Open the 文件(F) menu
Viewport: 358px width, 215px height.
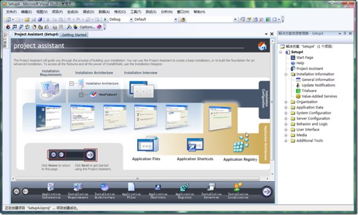pos(11,12)
